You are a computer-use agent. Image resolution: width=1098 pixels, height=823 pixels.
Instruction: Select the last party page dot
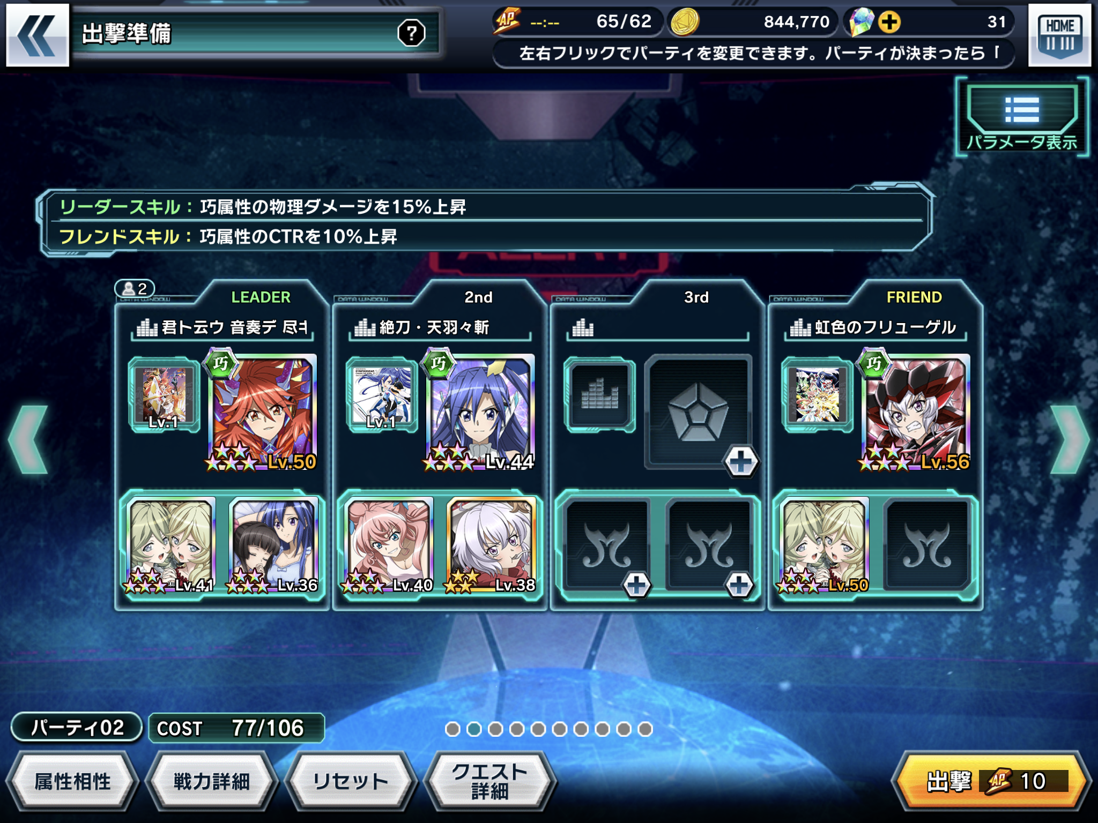pos(646,729)
